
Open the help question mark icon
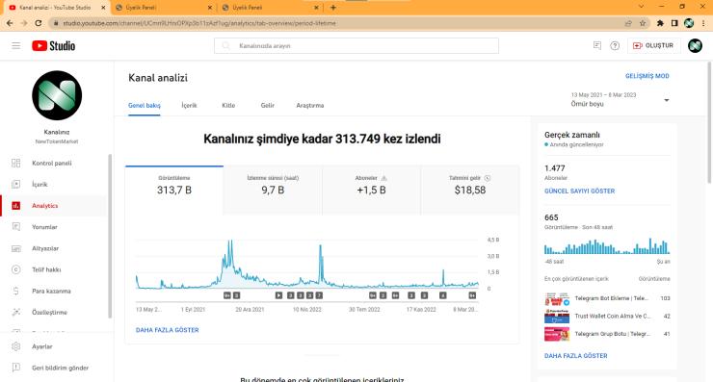tap(615, 45)
